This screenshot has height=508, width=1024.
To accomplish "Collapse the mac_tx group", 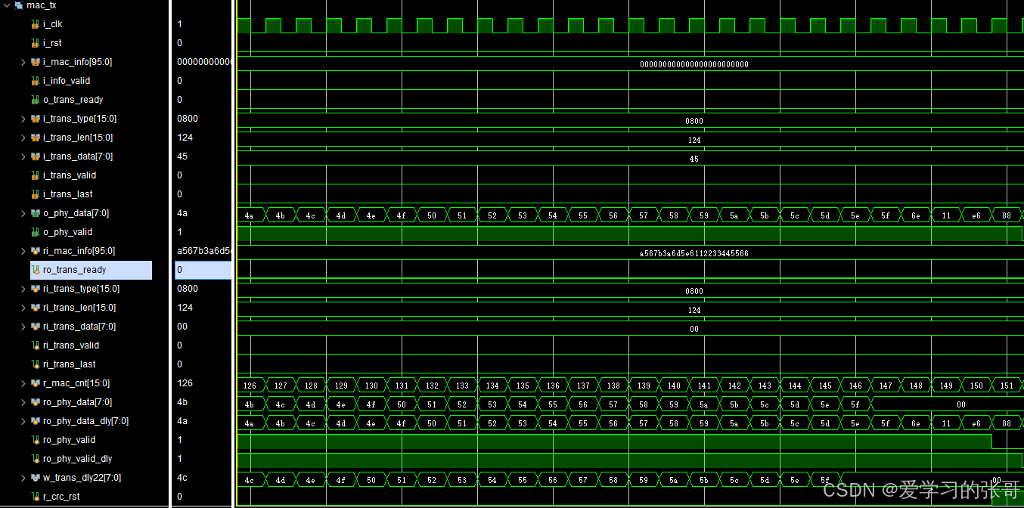I will click(x=7, y=5).
